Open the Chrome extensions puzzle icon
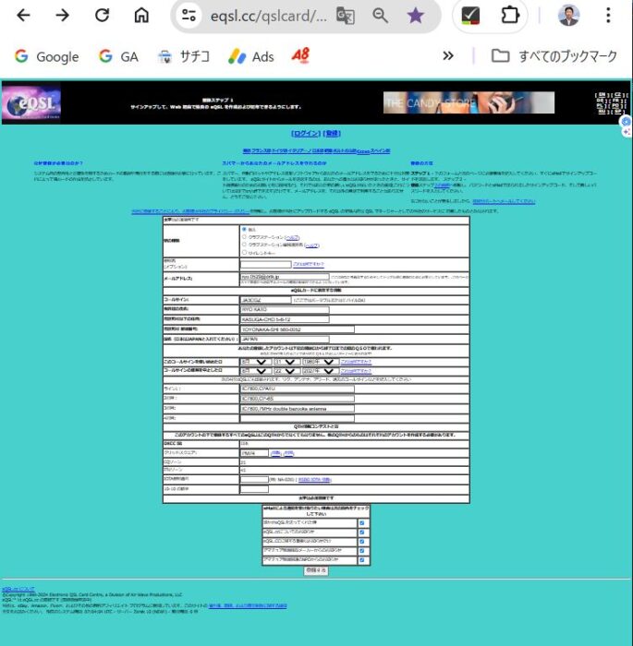 509,16
